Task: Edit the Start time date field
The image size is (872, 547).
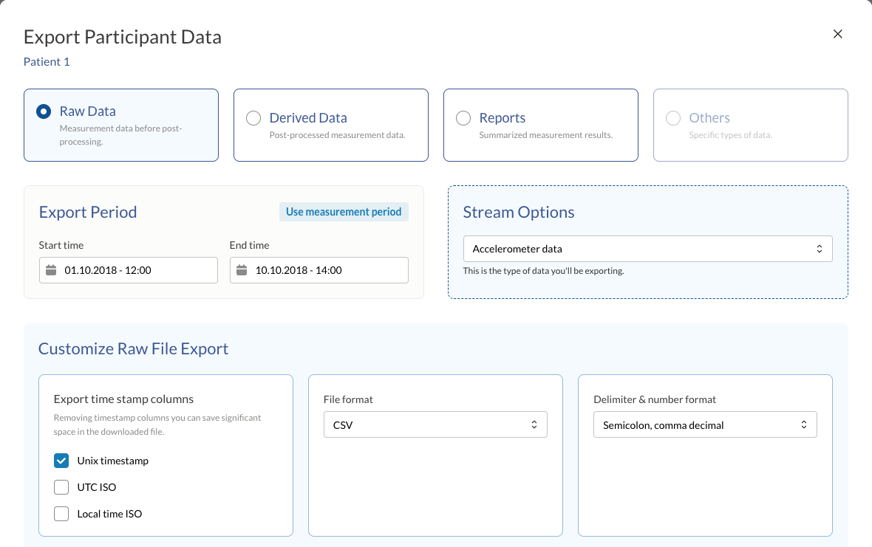Action: (129, 270)
